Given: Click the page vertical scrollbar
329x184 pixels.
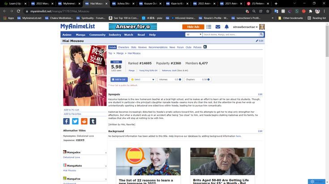Looking at the screenshot, I should pos(327,41).
